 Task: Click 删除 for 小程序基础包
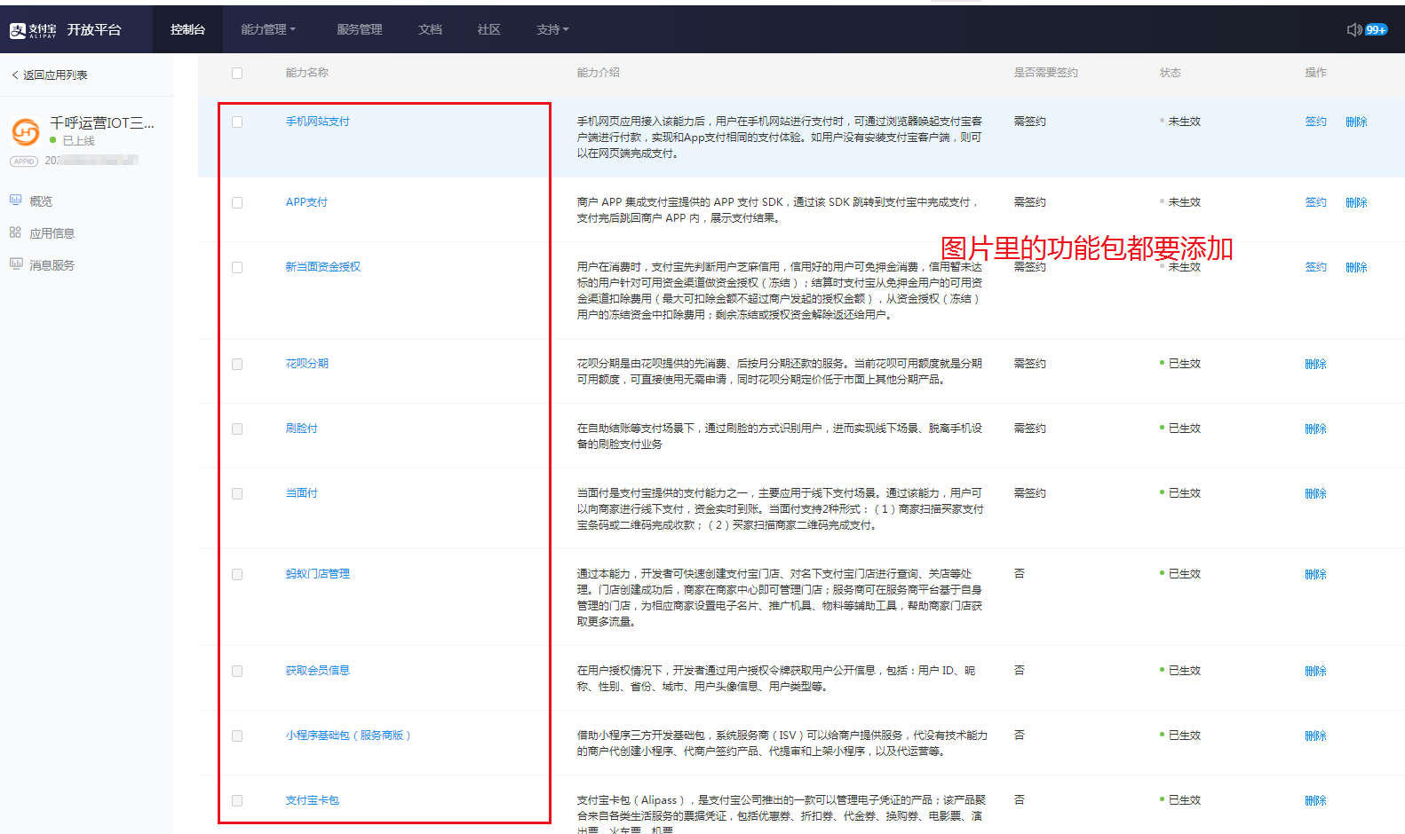1315,736
